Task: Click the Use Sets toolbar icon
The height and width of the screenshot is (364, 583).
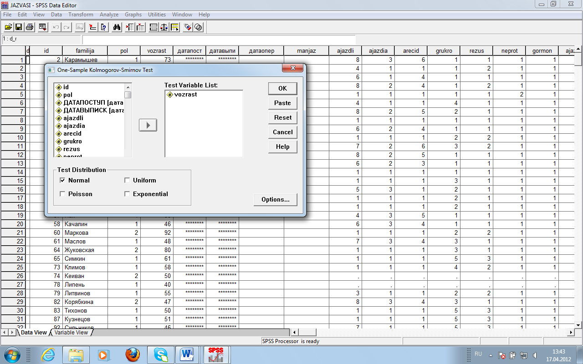Action: 199,27
